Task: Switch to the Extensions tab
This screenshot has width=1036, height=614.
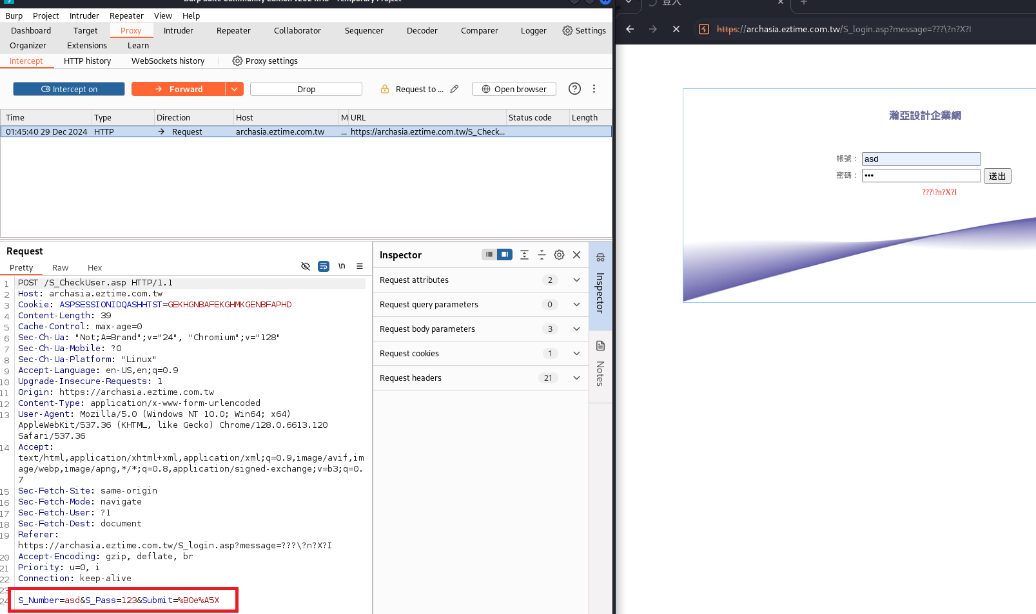Action: click(x=87, y=45)
